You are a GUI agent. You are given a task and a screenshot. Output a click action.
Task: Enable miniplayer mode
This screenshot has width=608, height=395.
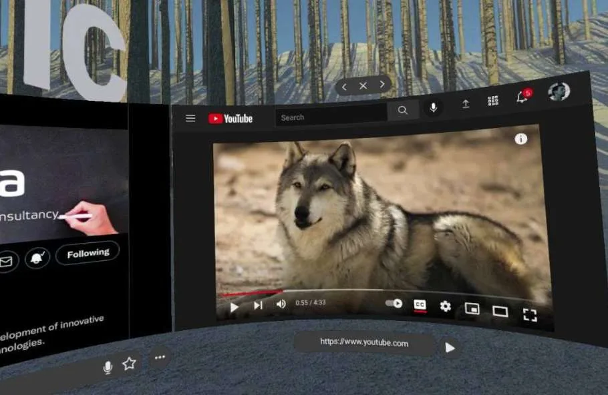click(472, 309)
